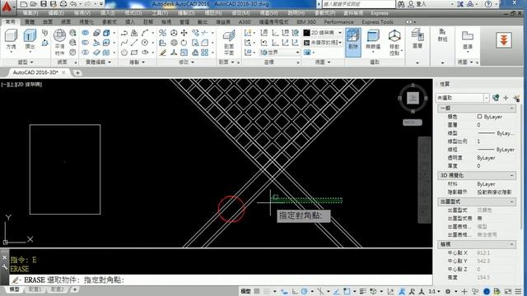Click the Save icon in quick access toolbar
527x296 pixels.
(44, 4)
